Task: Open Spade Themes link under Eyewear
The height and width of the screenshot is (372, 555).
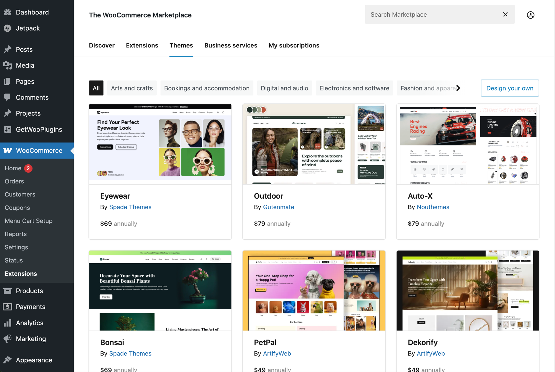Action: pos(130,207)
